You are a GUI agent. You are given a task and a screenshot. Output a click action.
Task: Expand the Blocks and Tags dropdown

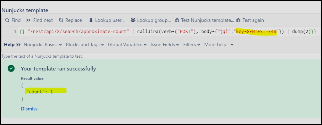coord(85,44)
